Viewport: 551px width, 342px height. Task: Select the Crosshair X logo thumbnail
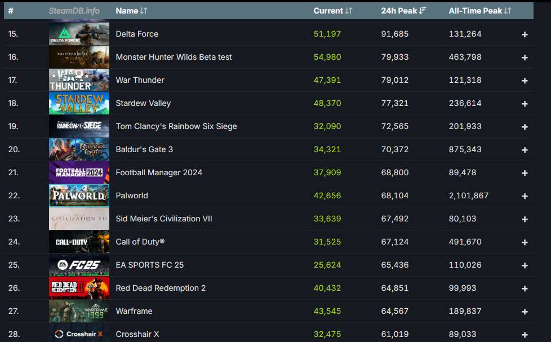79,334
